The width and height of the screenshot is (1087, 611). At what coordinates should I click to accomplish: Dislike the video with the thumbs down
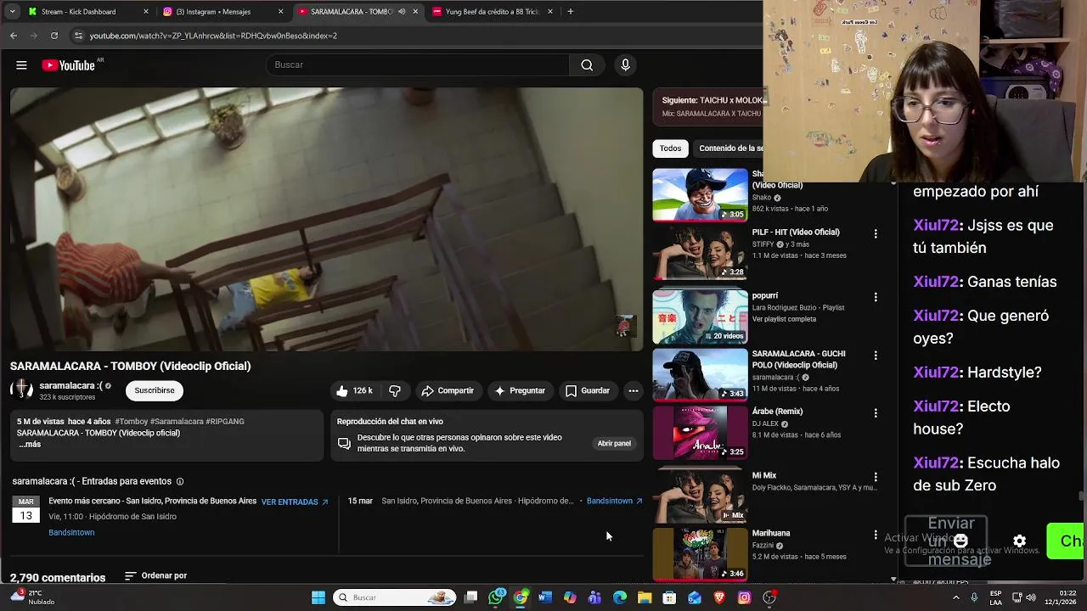(x=395, y=390)
